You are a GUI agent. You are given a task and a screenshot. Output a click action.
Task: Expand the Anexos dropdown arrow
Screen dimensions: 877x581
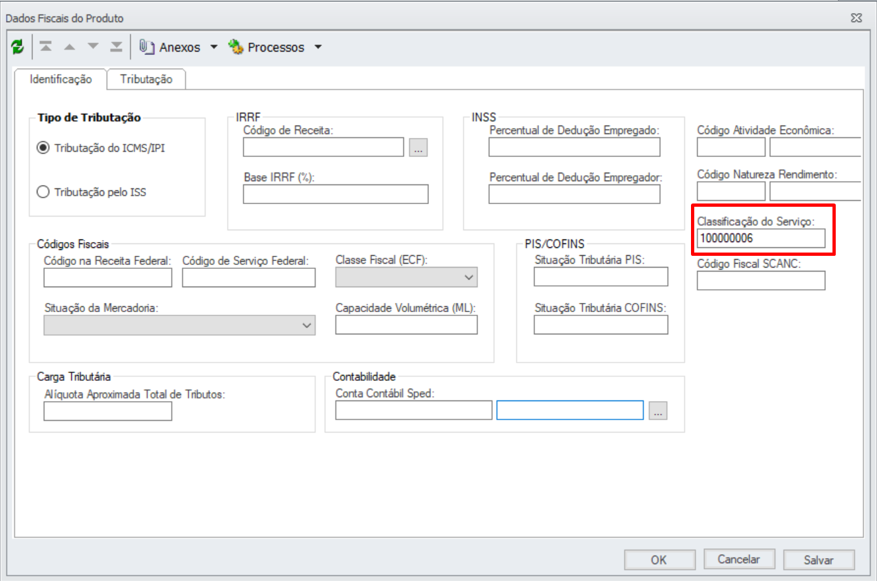pyautogui.click(x=213, y=47)
